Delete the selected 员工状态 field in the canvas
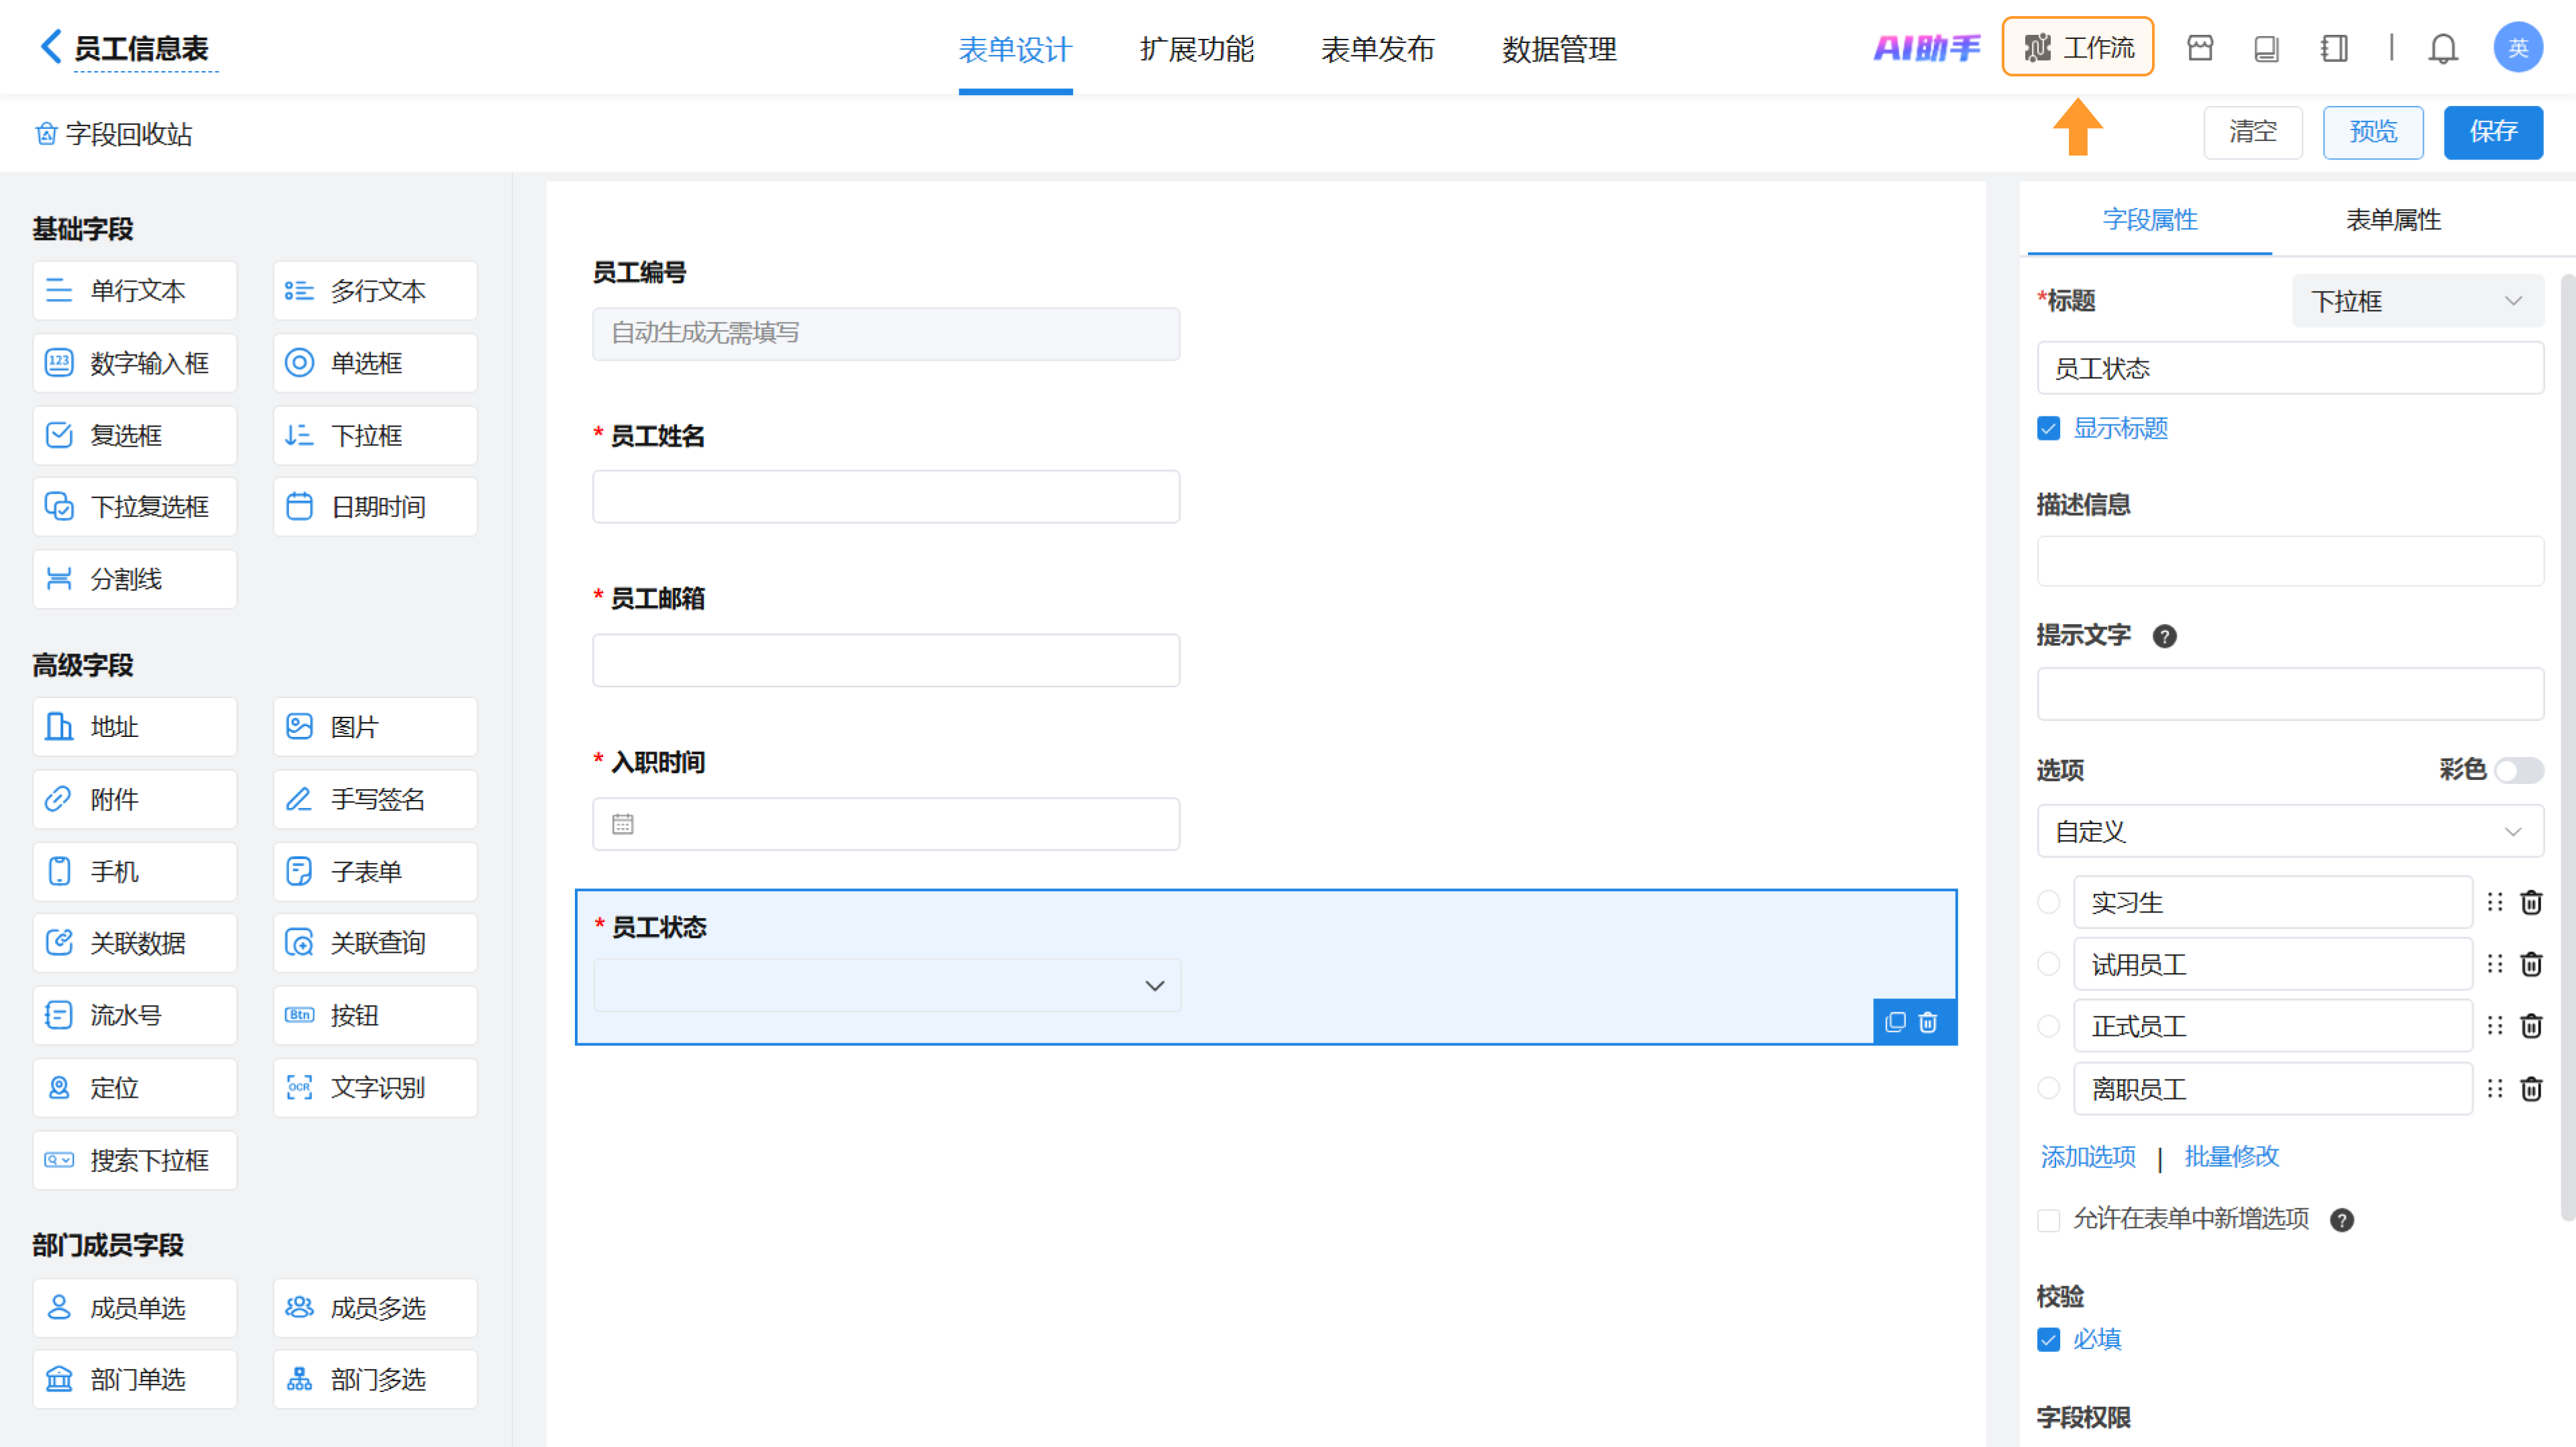Image resolution: width=2576 pixels, height=1447 pixels. (x=1928, y=1021)
